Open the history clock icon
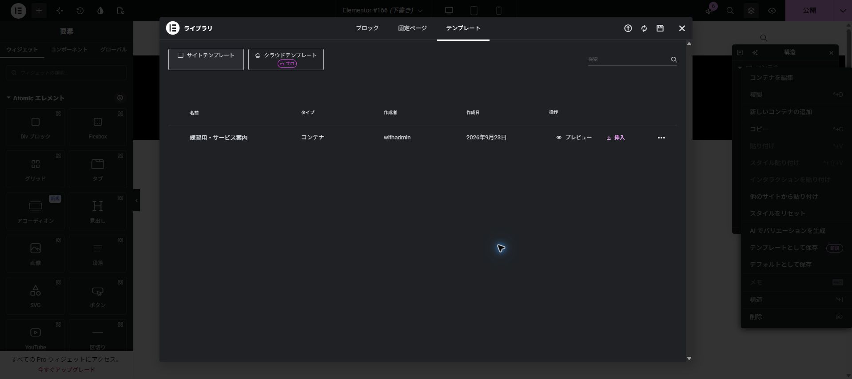852x379 pixels. pos(80,11)
